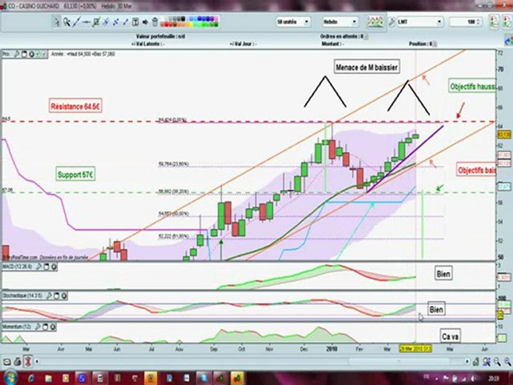
Task: Click the 'Ca va' annotation box
Action: 450,336
